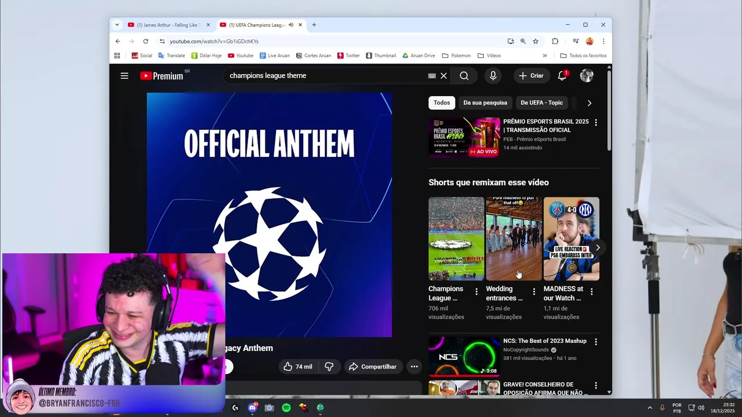Open options for Wedding entrances short
Viewport: 742px width, 417px height.
[534, 292]
